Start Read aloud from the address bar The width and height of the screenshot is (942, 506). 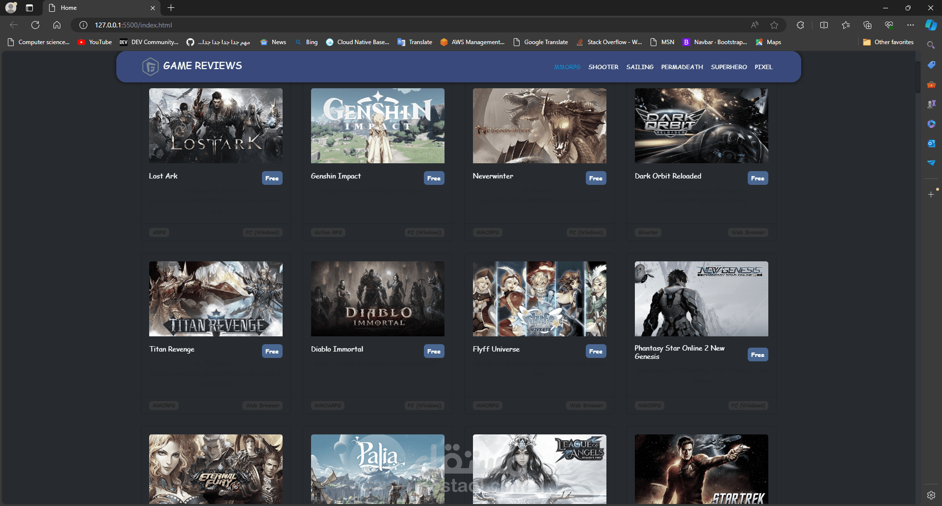click(x=755, y=25)
